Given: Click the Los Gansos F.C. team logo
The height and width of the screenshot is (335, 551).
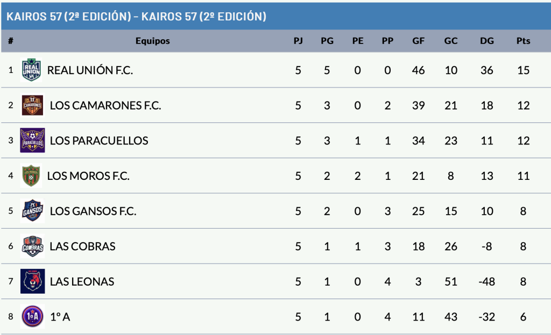Looking at the screenshot, I should coord(32,211).
